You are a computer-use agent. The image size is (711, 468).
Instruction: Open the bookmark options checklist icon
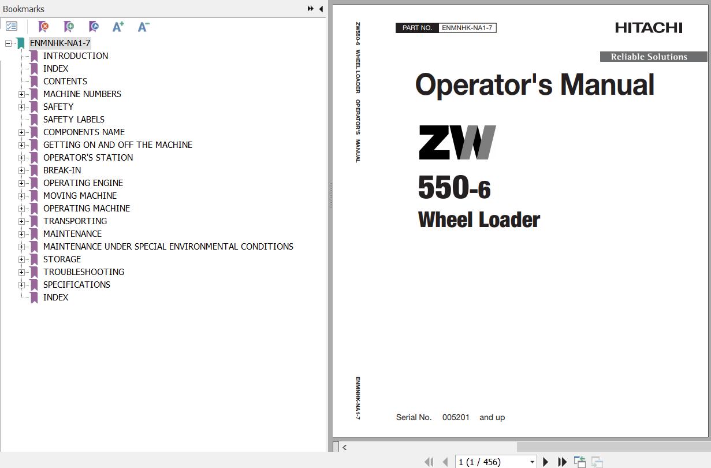tap(12, 27)
